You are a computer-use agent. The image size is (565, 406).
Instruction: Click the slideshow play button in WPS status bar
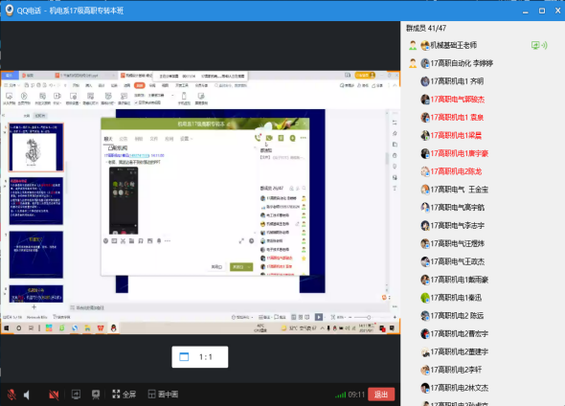[319, 317]
